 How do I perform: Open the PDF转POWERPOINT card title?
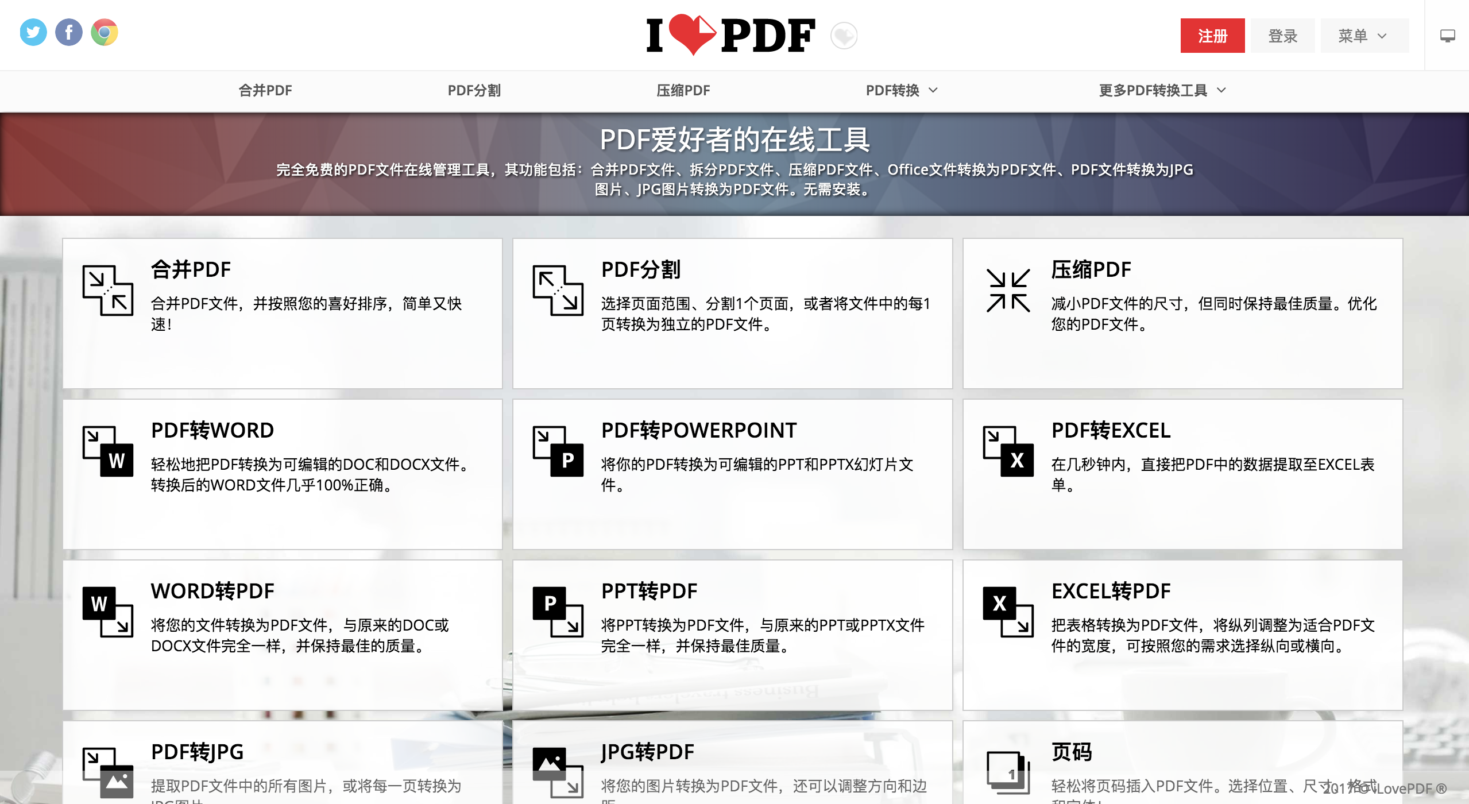[x=699, y=430]
